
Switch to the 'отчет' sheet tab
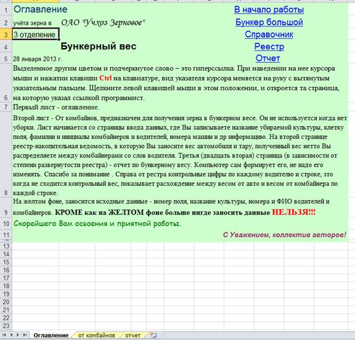(x=133, y=336)
